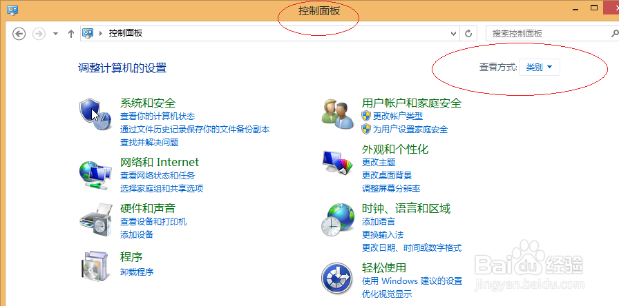Maximize the Control Panel window
This screenshot has width=619, height=306.
click(594, 8)
